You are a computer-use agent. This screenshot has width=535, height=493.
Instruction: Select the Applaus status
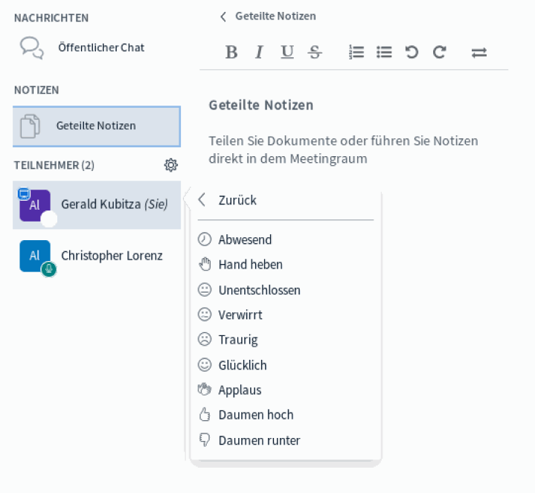click(240, 390)
